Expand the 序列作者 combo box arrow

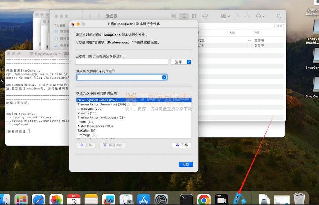164,77
